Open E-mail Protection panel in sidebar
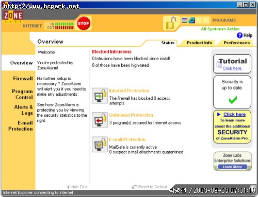258x197 pixels. tap(21, 126)
